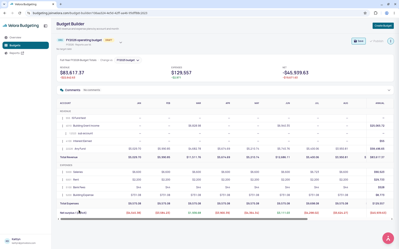Open row menu for Salaries
Image resolution: width=399 pixels, height=249 pixels.
(x=62, y=172)
